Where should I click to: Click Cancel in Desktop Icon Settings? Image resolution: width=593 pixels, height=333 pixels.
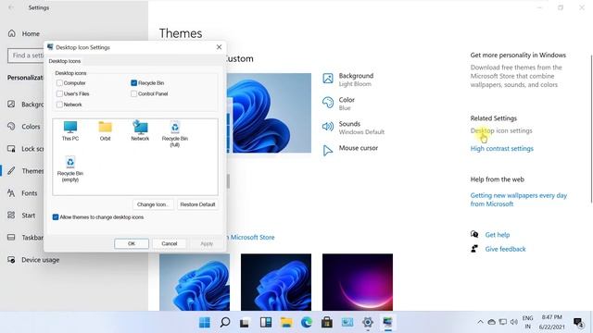[x=169, y=243]
